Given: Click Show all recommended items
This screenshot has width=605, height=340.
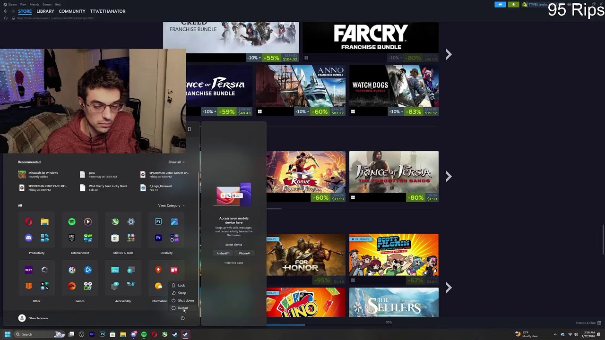Looking at the screenshot, I should pyautogui.click(x=176, y=162).
